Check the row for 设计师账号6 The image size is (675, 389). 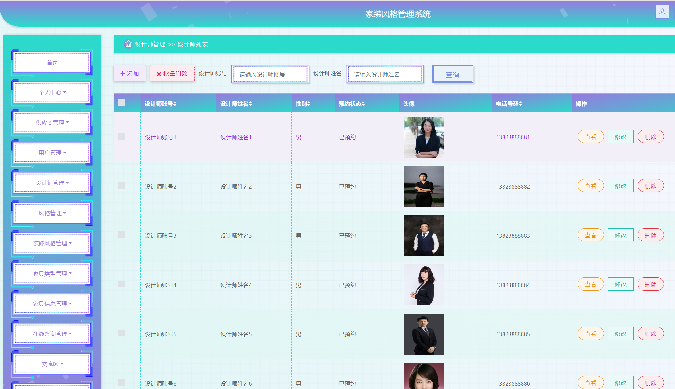pyautogui.click(x=121, y=382)
